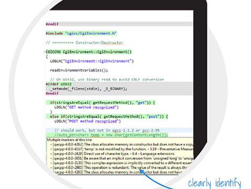Click the _setmode(_fileno(stdin), _O_BINARY); line
251x189 pixels.
[89, 89]
